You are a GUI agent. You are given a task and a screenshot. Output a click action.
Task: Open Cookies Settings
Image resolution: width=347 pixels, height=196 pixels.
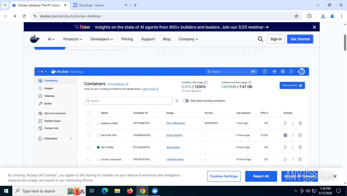pos(224,176)
